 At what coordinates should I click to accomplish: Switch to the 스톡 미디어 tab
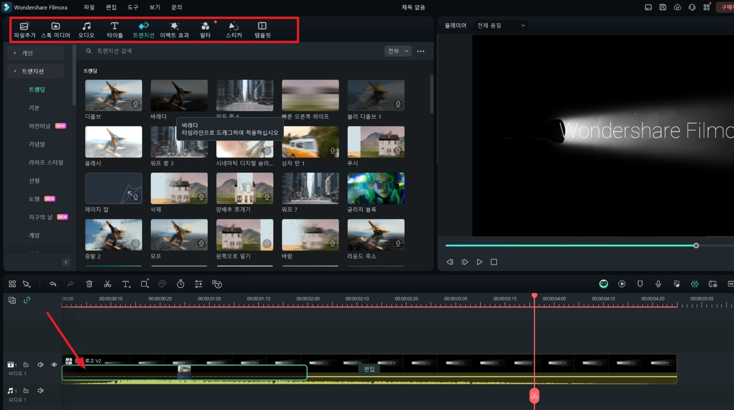(x=56, y=30)
